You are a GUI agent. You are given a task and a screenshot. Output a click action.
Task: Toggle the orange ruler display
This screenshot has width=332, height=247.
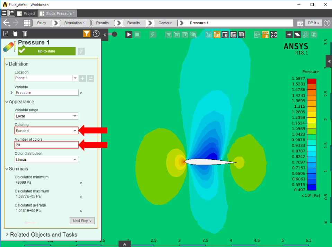click(x=265, y=35)
